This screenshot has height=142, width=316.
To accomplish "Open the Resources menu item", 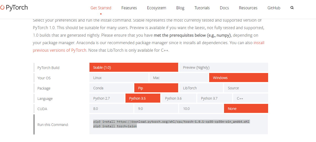I will click(x=248, y=8).
